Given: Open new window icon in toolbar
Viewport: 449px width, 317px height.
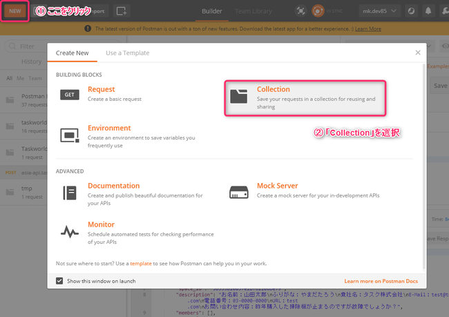Looking at the screenshot, I should [x=122, y=11].
